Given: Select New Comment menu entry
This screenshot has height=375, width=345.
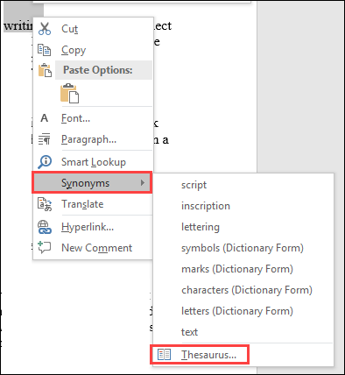Looking at the screenshot, I should pyautogui.click(x=93, y=248).
